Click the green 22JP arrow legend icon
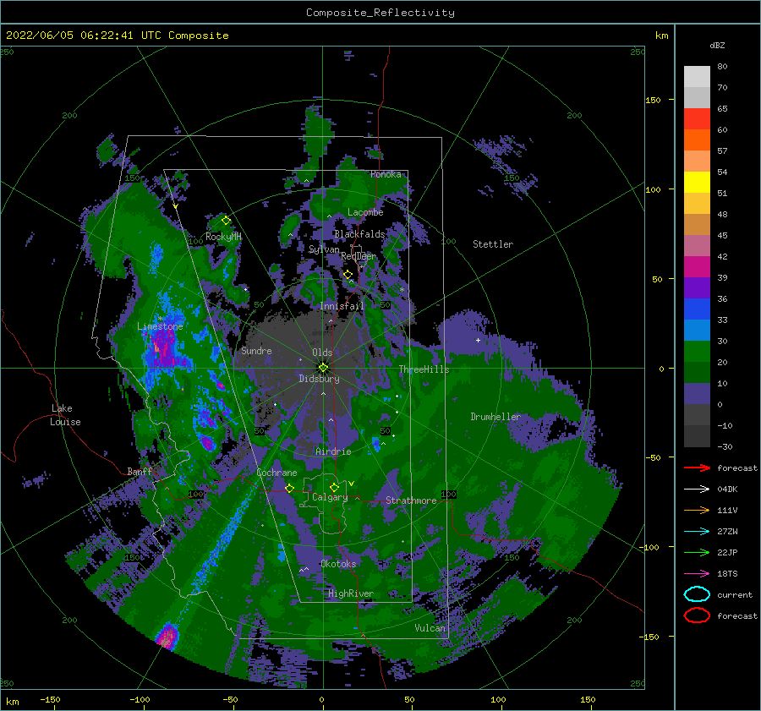 click(x=697, y=552)
